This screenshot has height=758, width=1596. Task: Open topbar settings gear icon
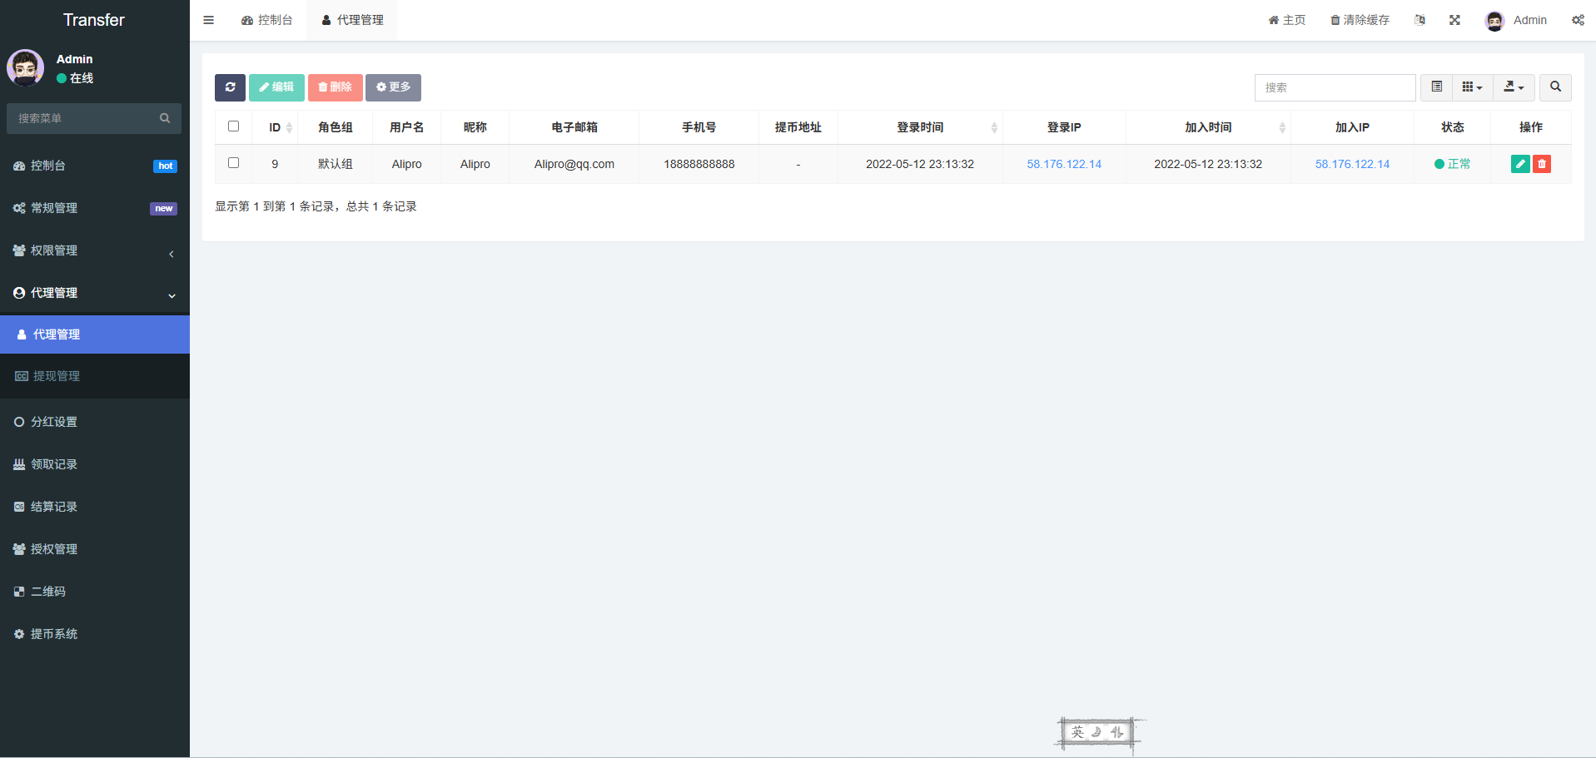[x=1579, y=19]
